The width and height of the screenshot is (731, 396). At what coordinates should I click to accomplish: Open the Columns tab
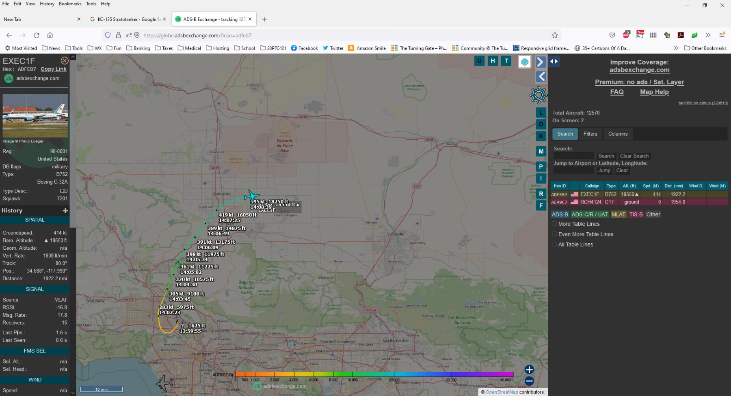(617, 134)
